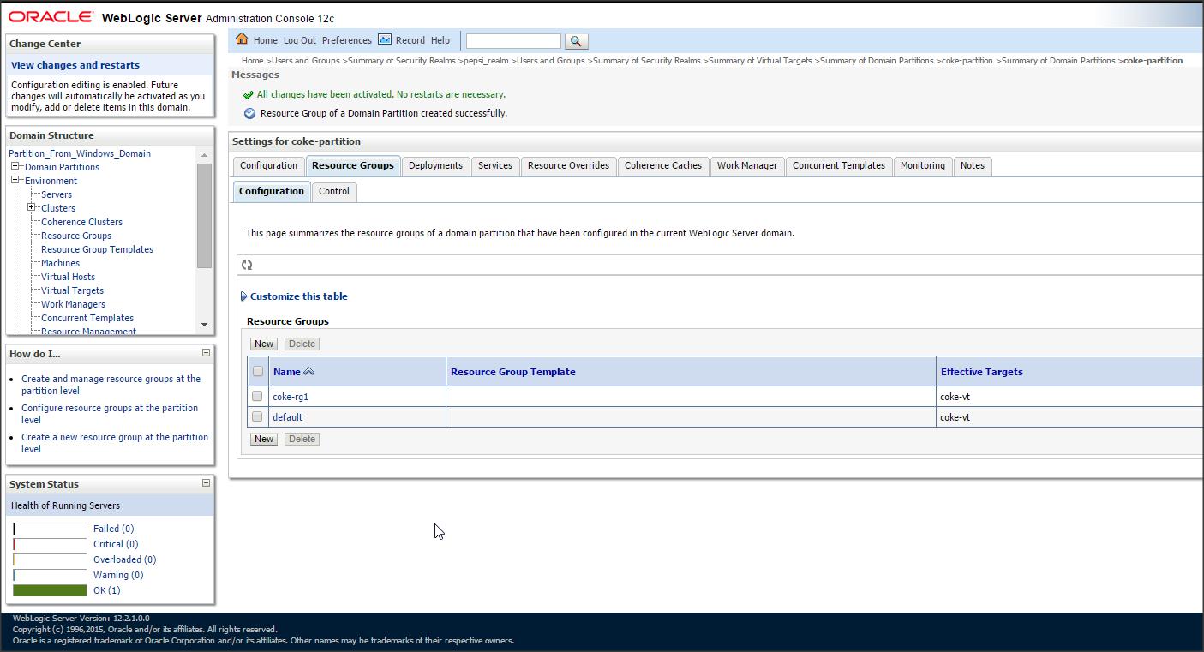
Task: Collapse the System Status panel
Action: (206, 483)
